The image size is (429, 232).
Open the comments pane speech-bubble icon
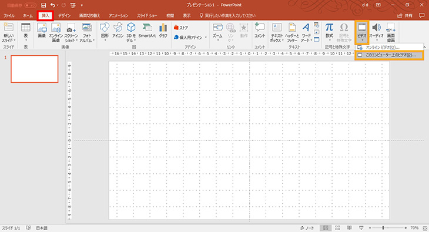pyautogui.click(x=421, y=16)
